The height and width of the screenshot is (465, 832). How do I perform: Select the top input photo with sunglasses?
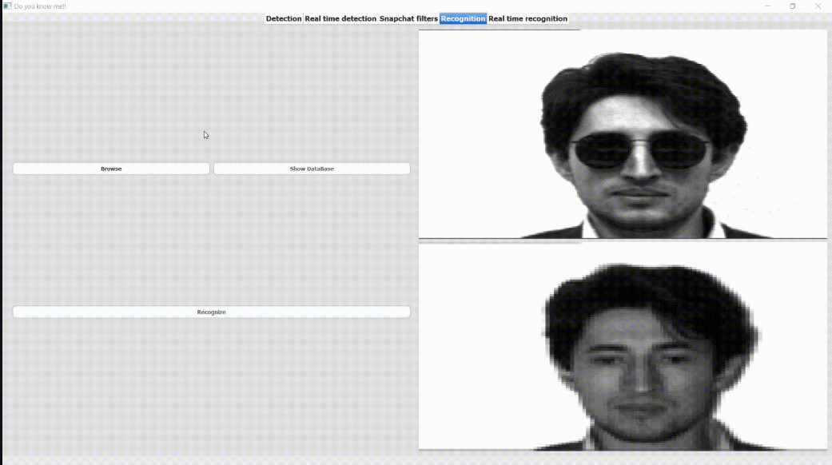pyautogui.click(x=623, y=134)
